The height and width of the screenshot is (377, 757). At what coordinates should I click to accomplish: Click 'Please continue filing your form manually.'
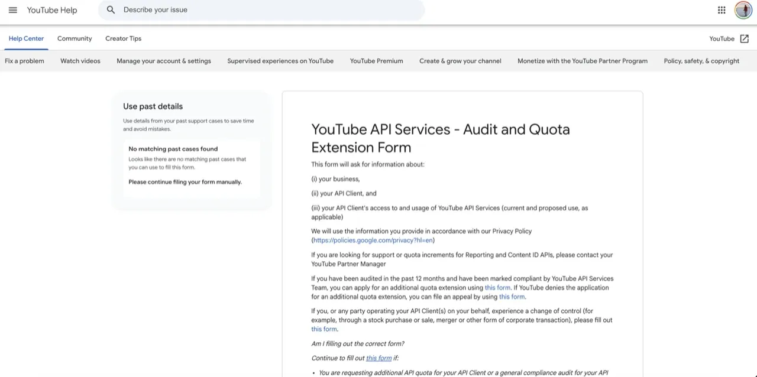(x=185, y=182)
